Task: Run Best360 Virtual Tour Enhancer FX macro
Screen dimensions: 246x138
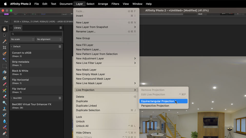Action: click(x=36, y=106)
